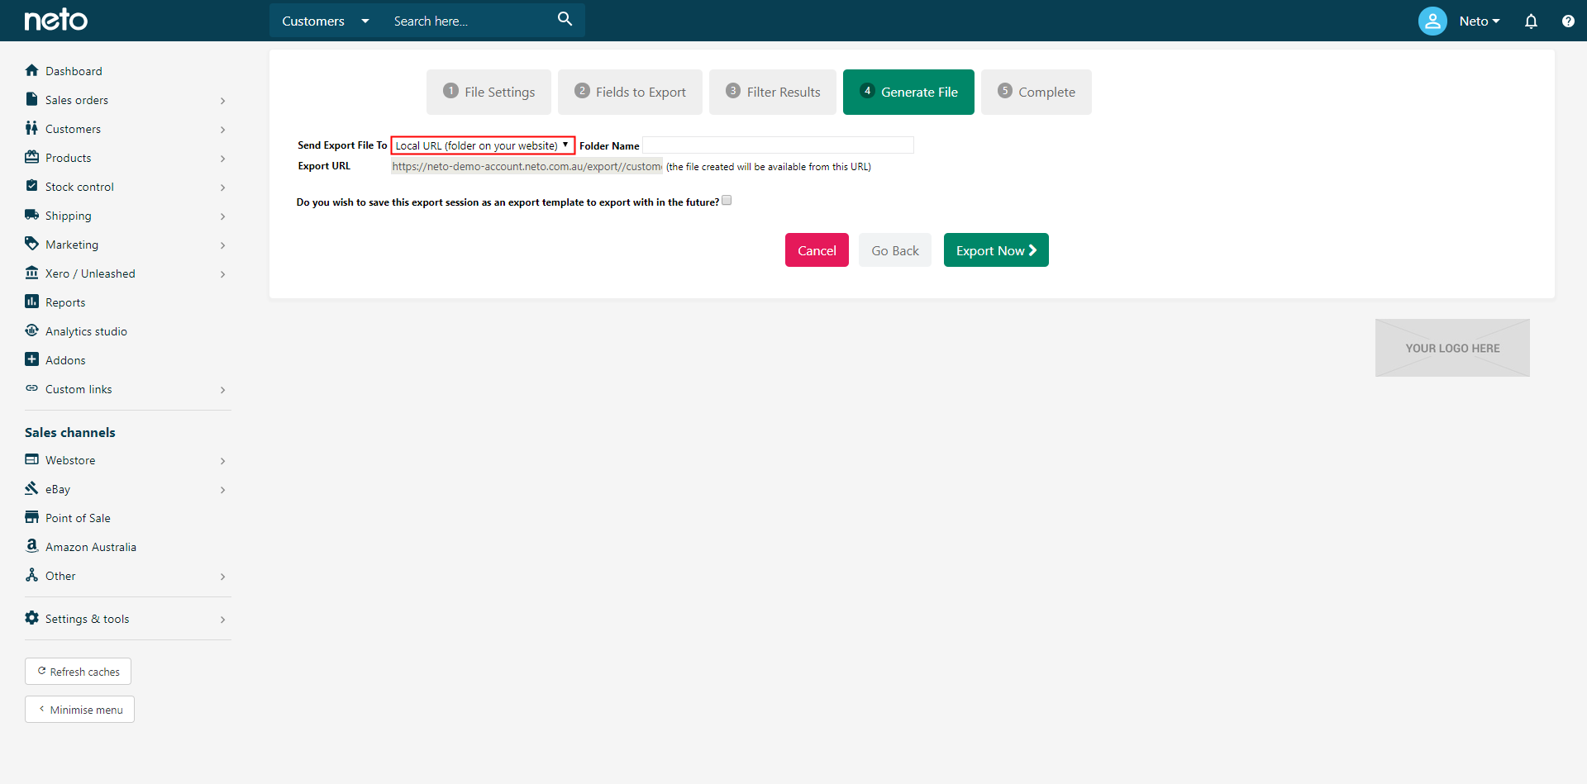Click the Refresh caches button

point(78,672)
